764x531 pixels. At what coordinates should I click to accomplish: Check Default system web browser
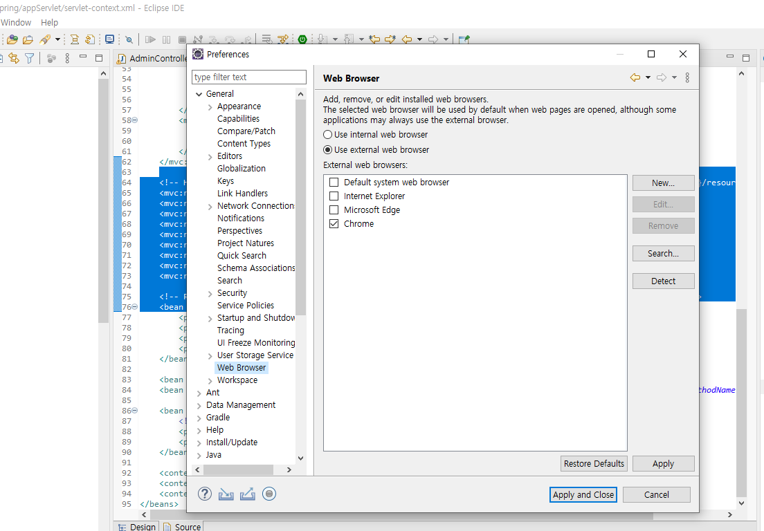point(334,182)
